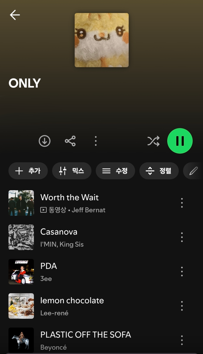Screen dimensions: 203x354
Task: Pause playback with the green button
Action: click(180, 141)
